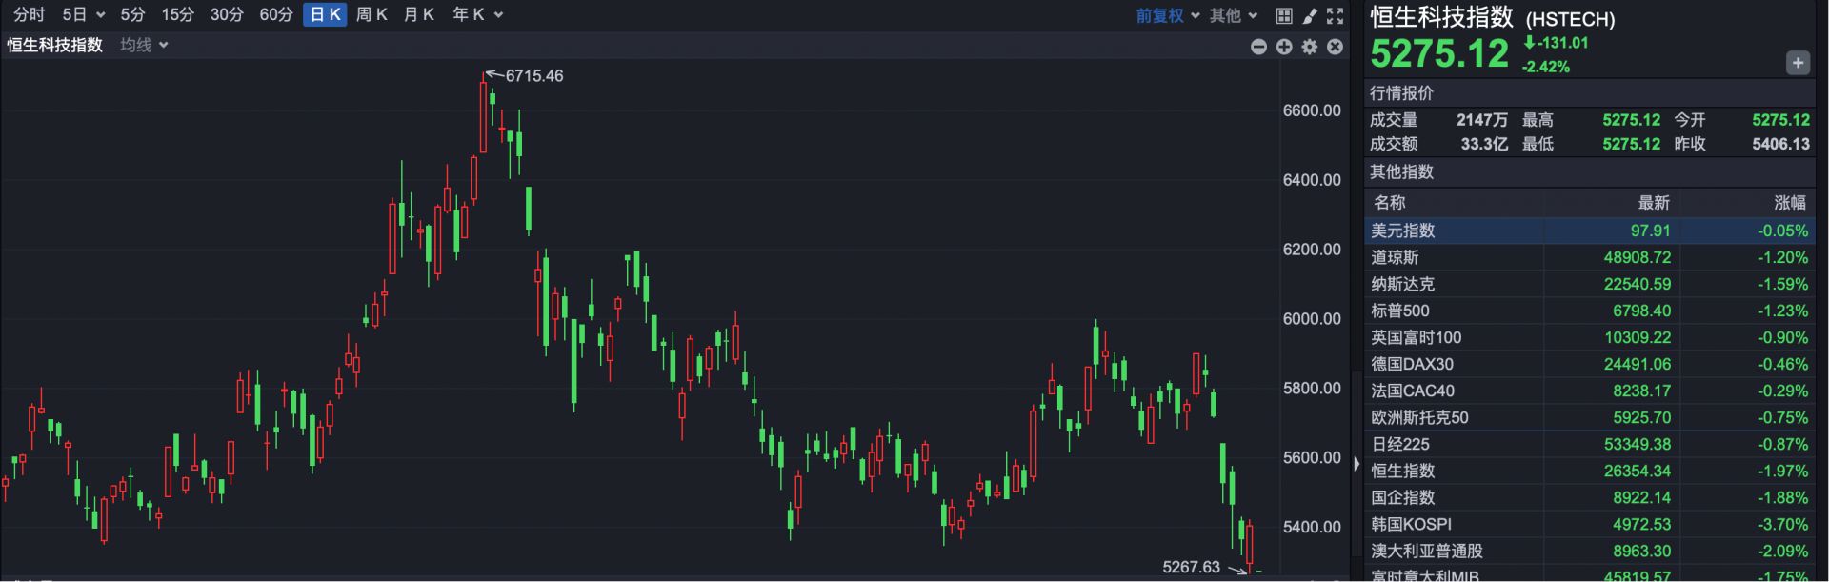Open chart settings gear icon
Screen dimensions: 1829x582
click(x=1310, y=47)
